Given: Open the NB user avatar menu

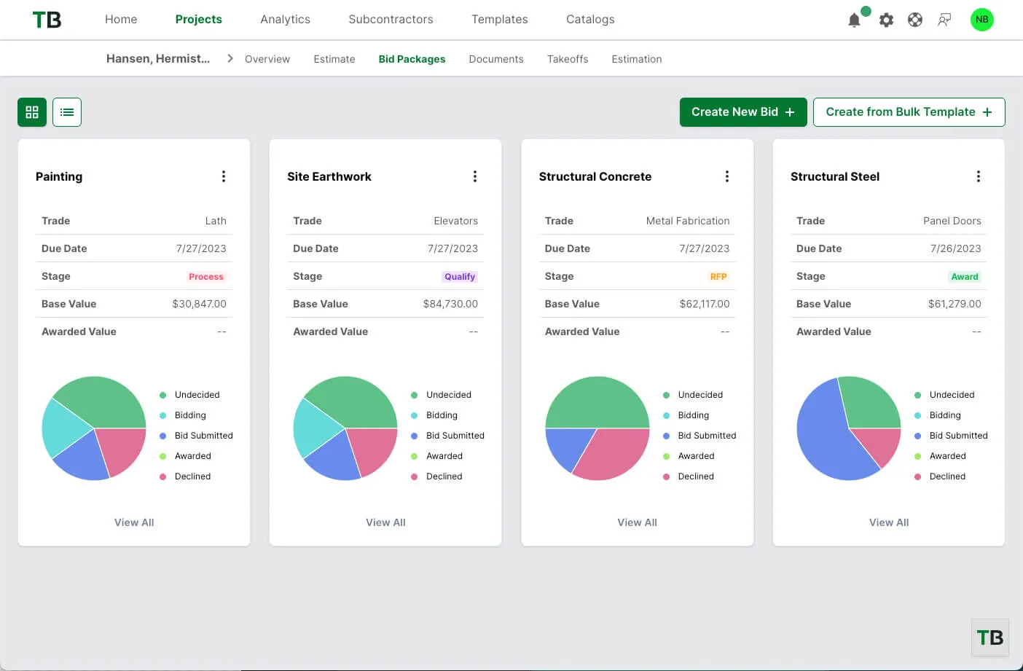Looking at the screenshot, I should coord(981,20).
